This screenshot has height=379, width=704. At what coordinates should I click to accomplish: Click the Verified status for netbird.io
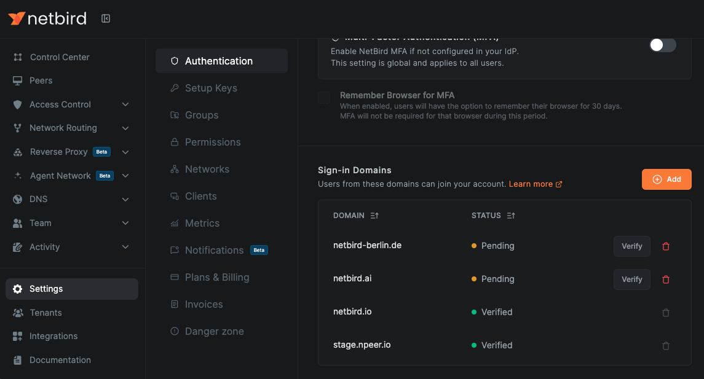[492, 312]
